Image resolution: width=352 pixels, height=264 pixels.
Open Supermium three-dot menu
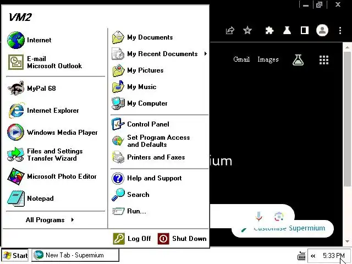340,30
